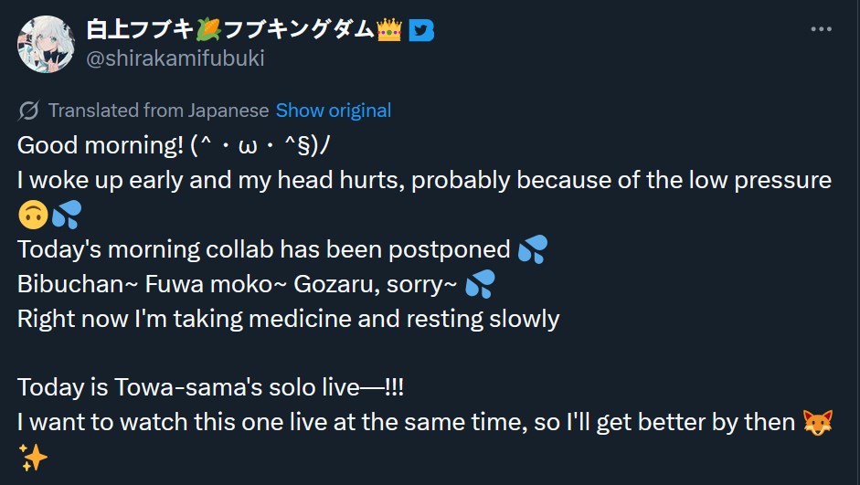Click the Shirakami Fubuki profile avatar

point(47,44)
